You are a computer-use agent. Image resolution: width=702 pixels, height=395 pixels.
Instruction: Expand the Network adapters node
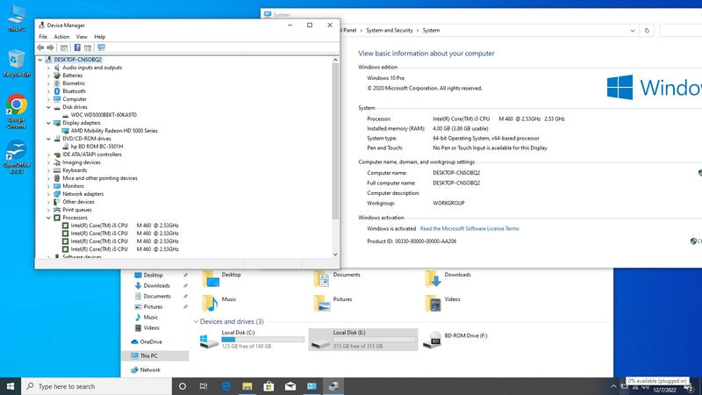49,194
